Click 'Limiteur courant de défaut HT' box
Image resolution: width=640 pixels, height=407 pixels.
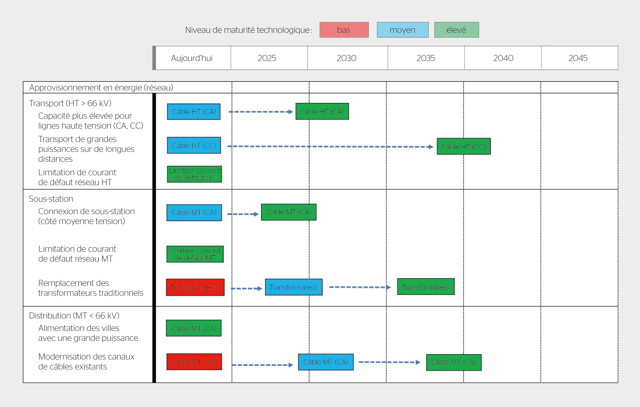pyautogui.click(x=194, y=174)
